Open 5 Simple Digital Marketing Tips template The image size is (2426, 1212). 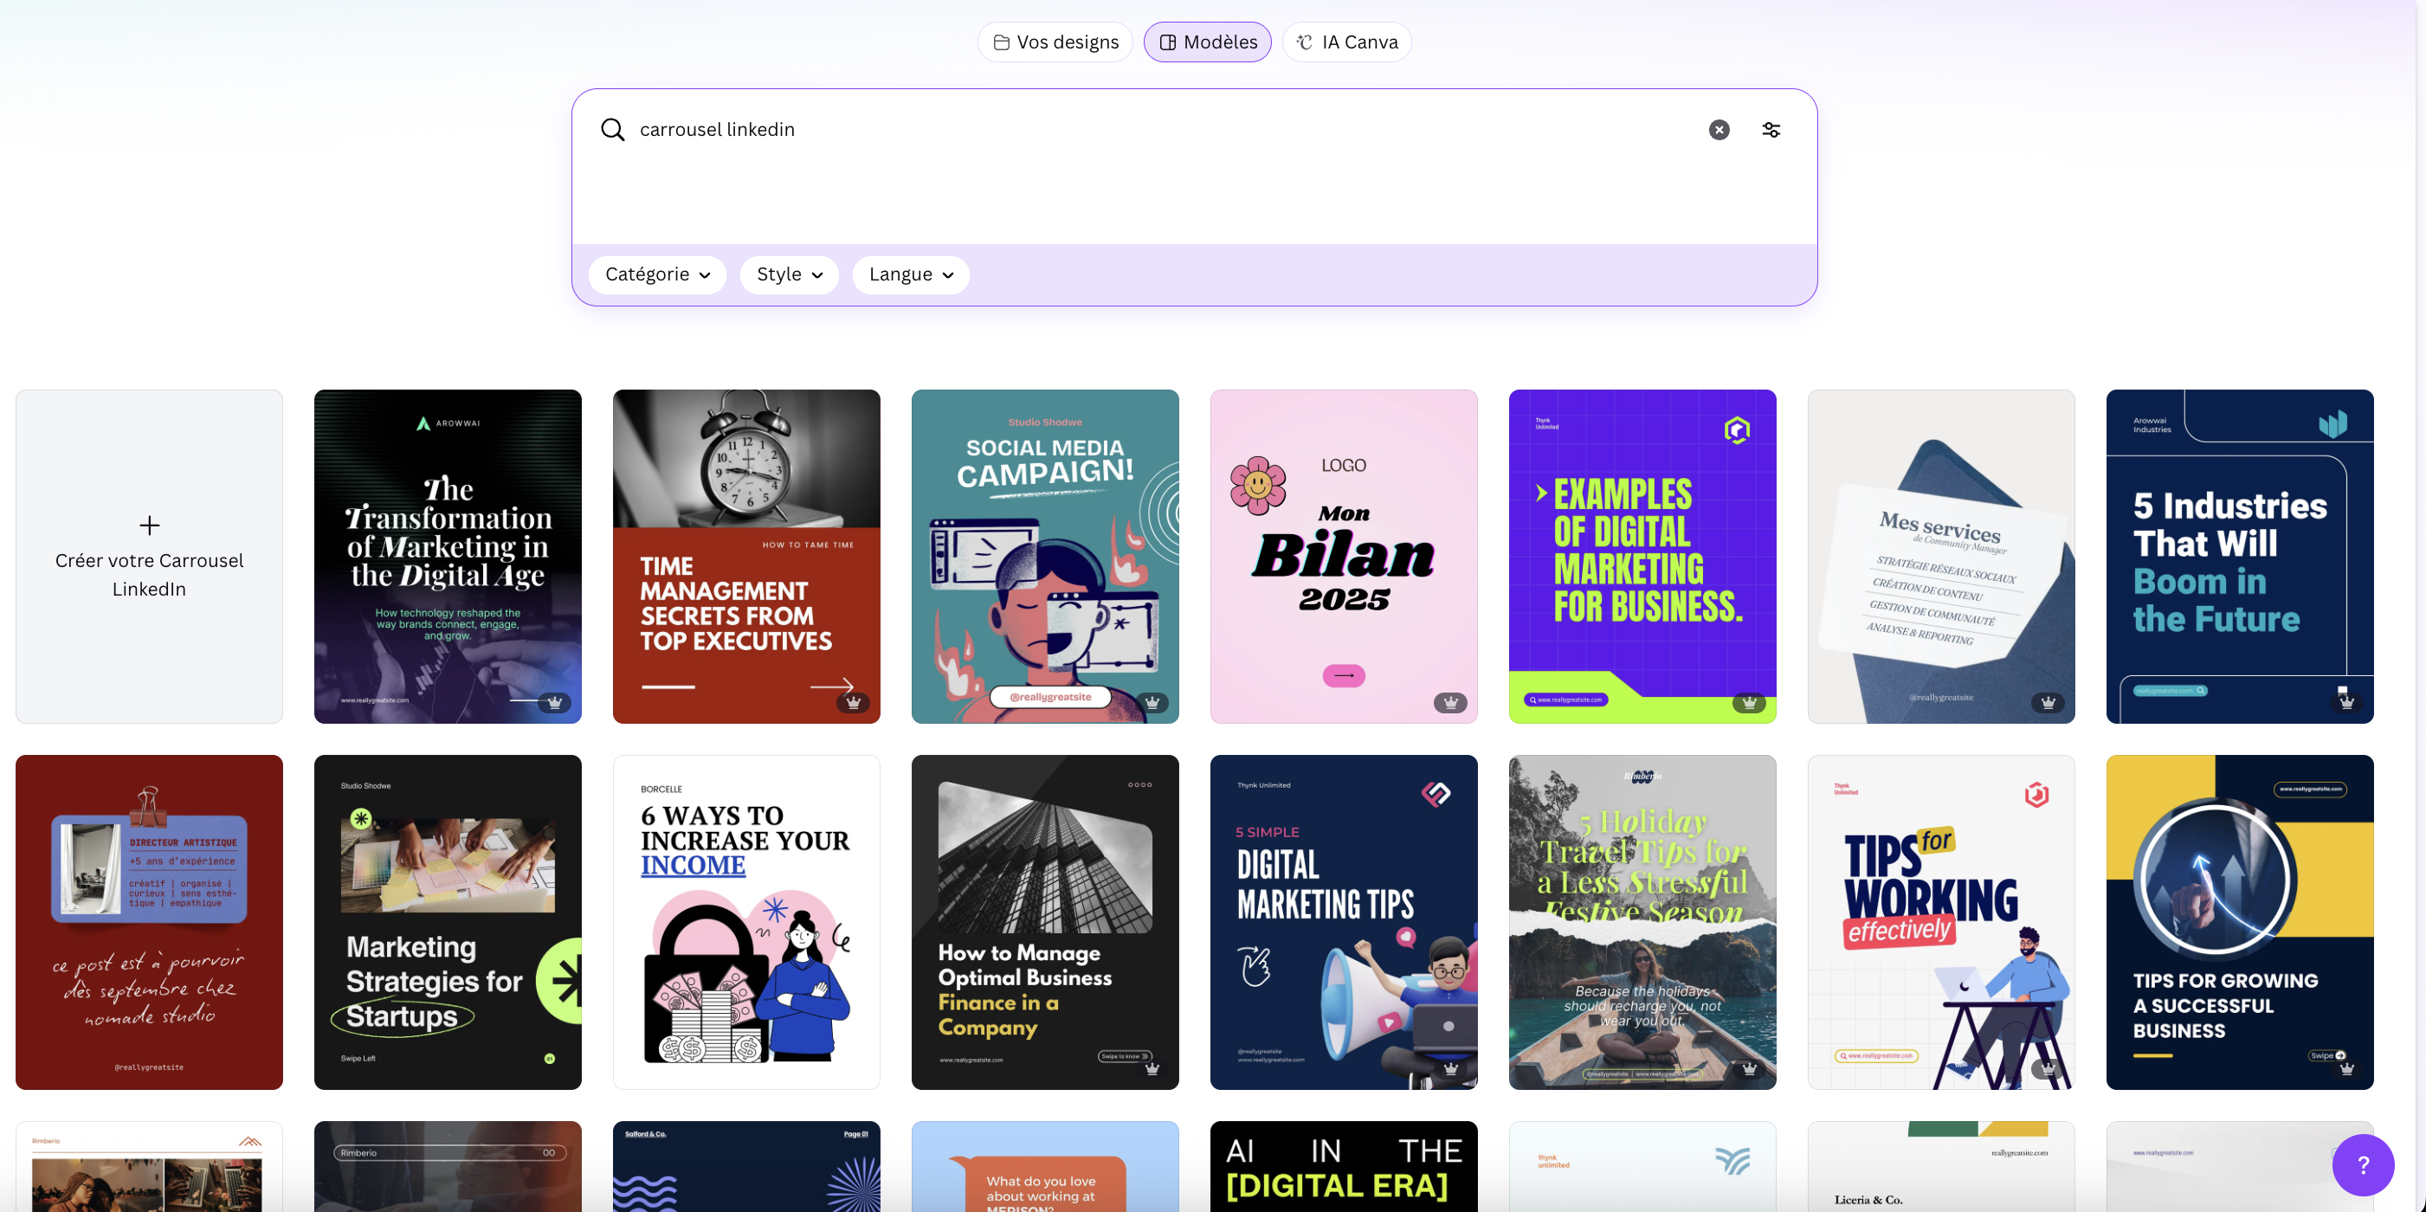coord(1343,922)
